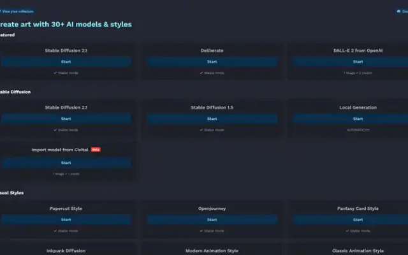Click the 'Fantasy Card Style' card title
408x255 pixels.
tap(358, 208)
